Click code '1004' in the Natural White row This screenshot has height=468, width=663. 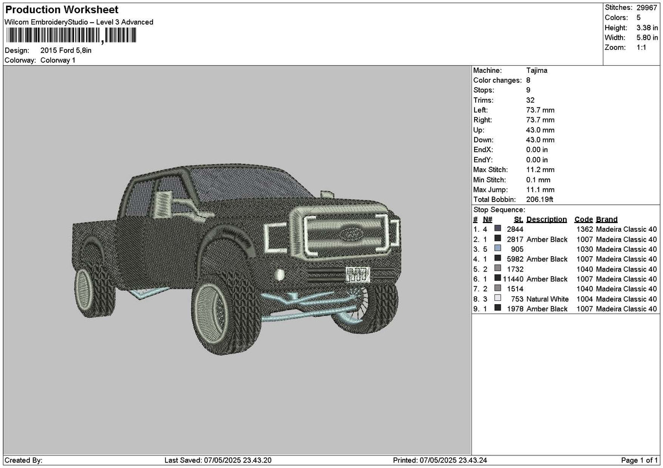(x=584, y=299)
